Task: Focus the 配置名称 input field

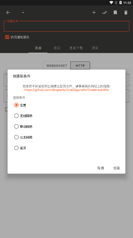Action: click(x=67, y=26)
